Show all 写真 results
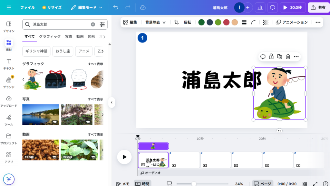 click(95, 99)
